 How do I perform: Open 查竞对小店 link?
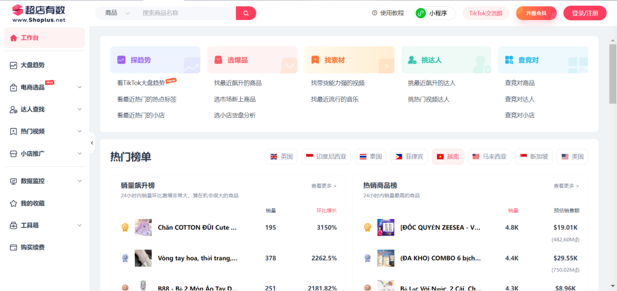coord(520,115)
